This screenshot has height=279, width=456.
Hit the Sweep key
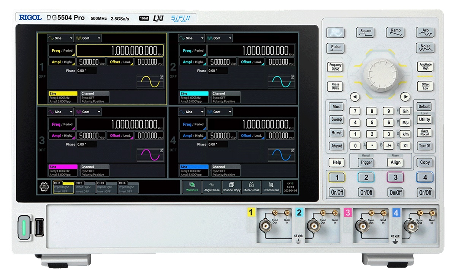point(337,120)
